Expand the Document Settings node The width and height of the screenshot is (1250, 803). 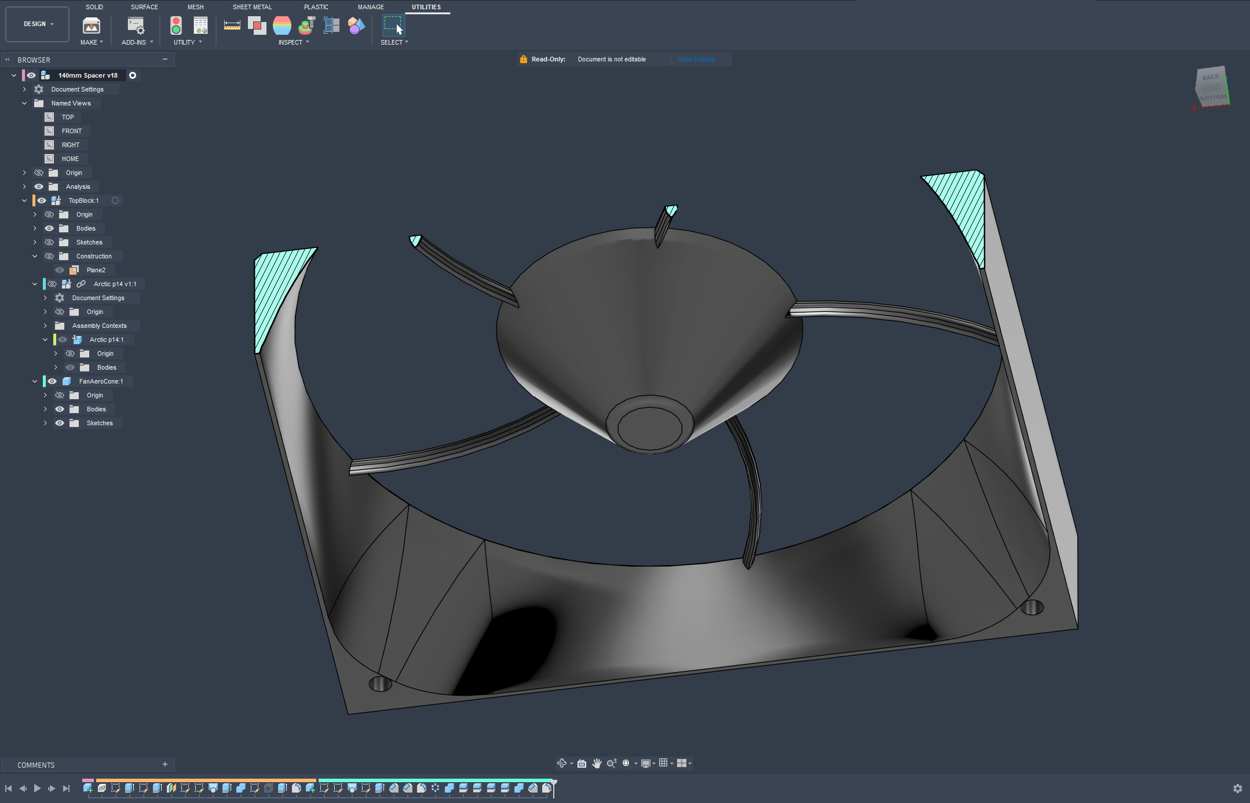point(24,89)
